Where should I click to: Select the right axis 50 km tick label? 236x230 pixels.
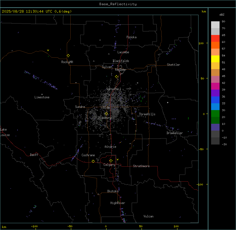[x=202, y=78]
